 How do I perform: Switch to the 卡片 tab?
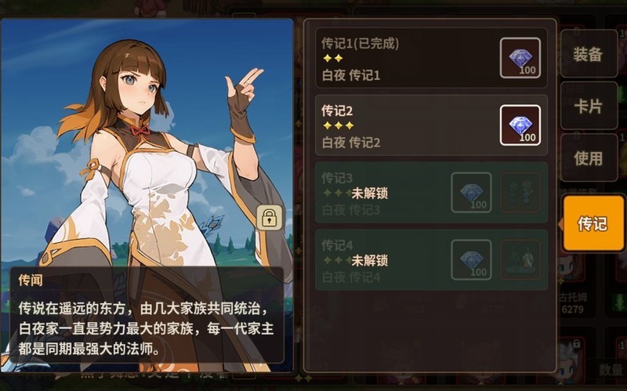[589, 106]
